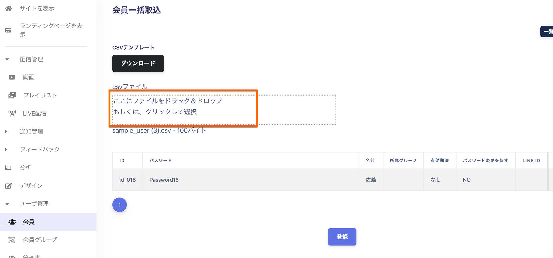Collapse the 配信管理 section arrow

point(7,59)
